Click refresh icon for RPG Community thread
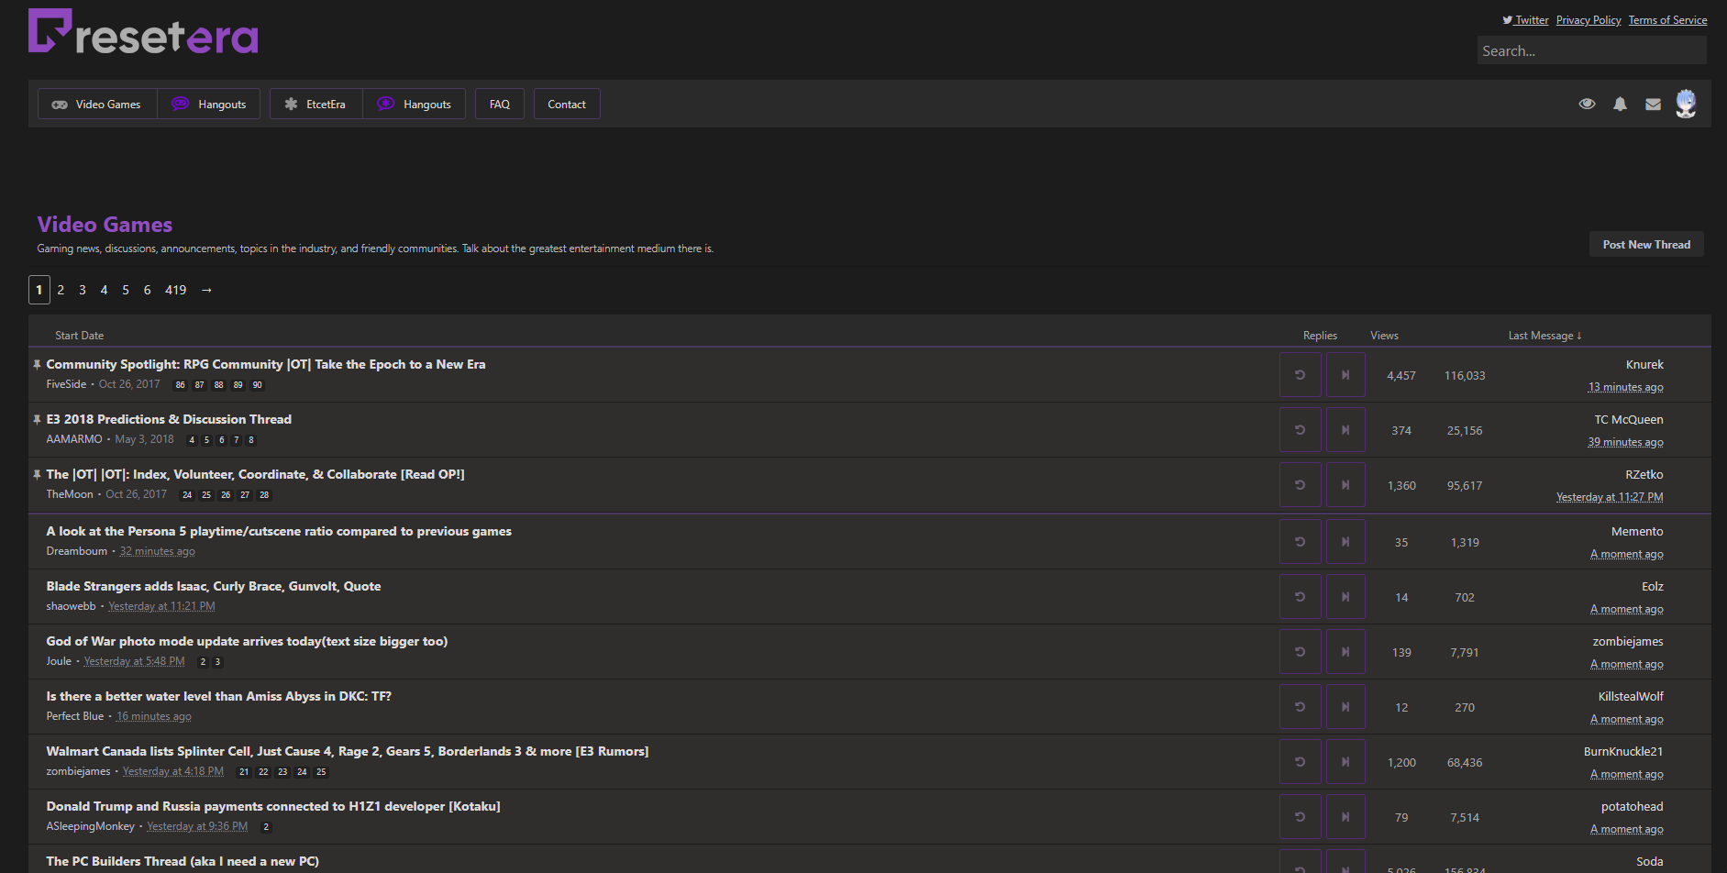This screenshot has height=873, width=1727. click(x=1301, y=375)
